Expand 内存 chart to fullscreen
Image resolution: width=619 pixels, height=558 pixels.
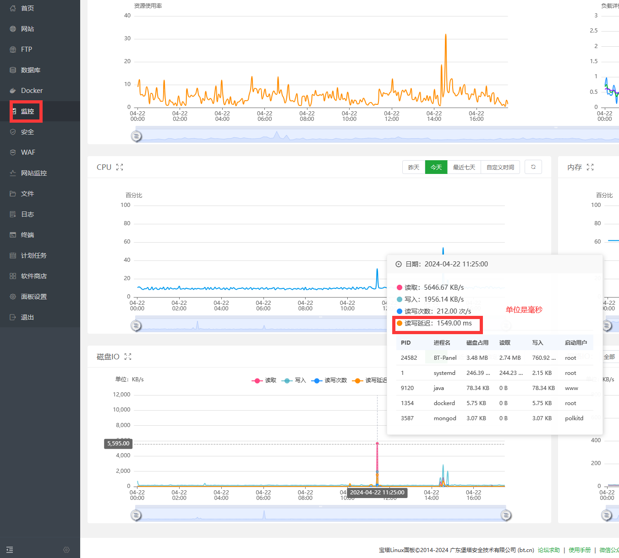(x=590, y=167)
